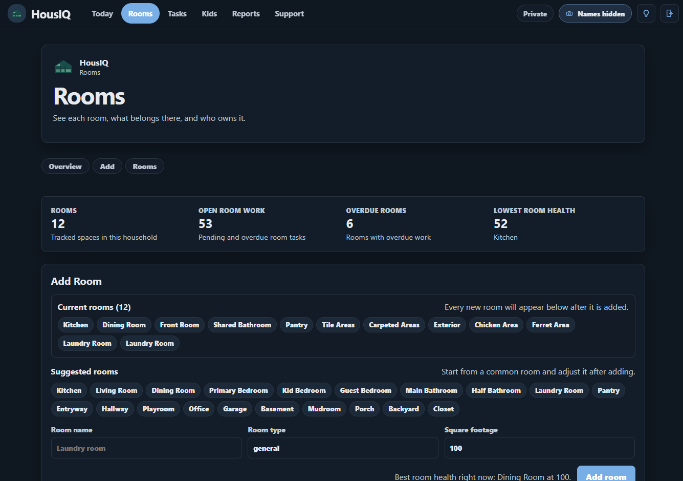Go to the Kids nav item
This screenshot has width=683, height=481.
[x=209, y=14]
